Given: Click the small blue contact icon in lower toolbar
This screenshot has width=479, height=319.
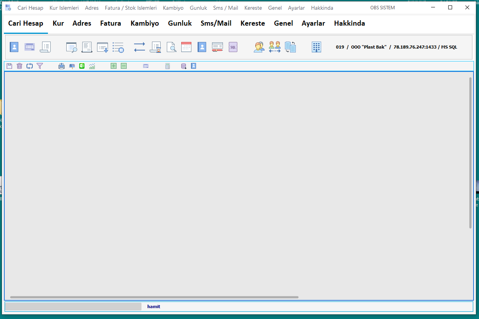Looking at the screenshot, I should point(194,66).
